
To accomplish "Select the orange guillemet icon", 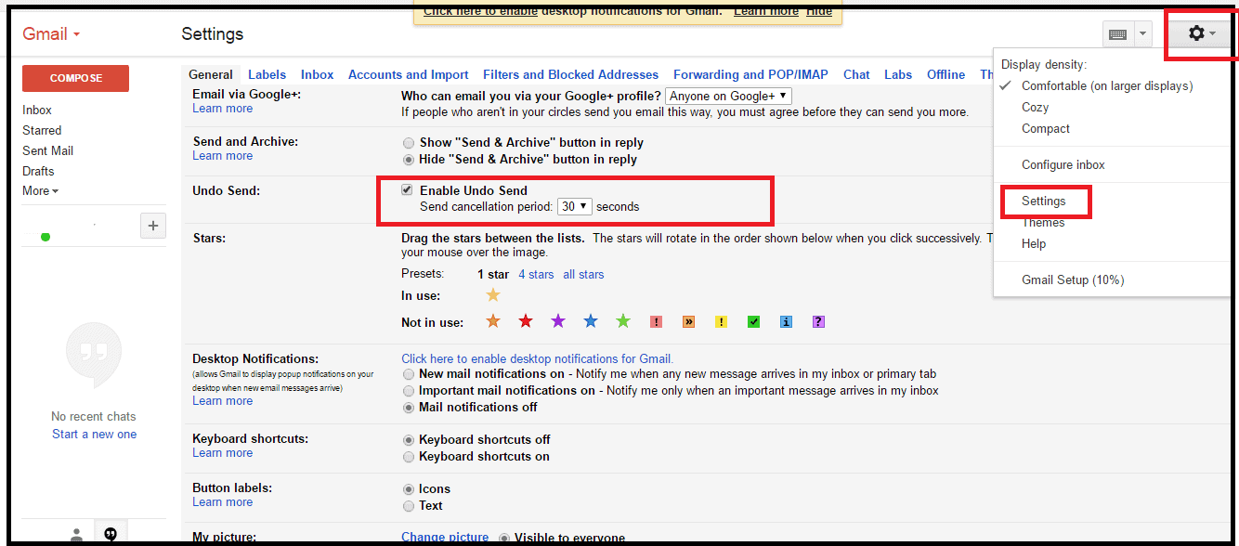I will coord(688,322).
